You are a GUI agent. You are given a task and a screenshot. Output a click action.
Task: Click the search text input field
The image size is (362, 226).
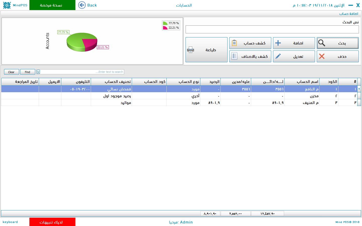[272, 29]
